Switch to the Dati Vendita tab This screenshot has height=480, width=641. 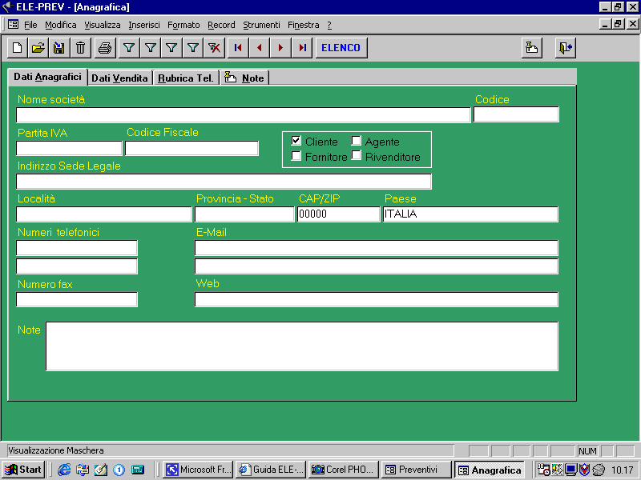119,78
